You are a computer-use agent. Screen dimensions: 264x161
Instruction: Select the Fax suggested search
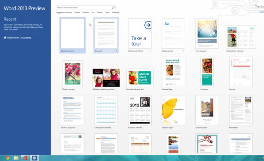point(93,12)
